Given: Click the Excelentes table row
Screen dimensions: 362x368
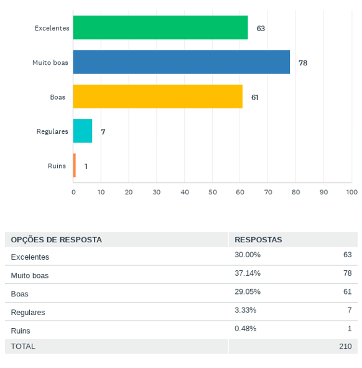Looking at the screenshot, I should tap(181, 257).
